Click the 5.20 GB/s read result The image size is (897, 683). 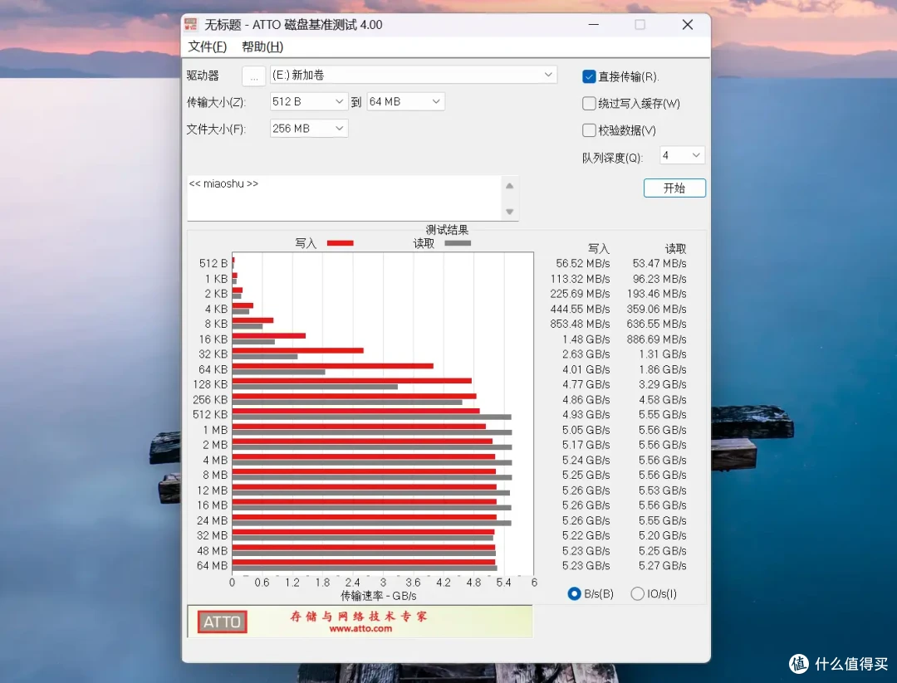click(663, 535)
